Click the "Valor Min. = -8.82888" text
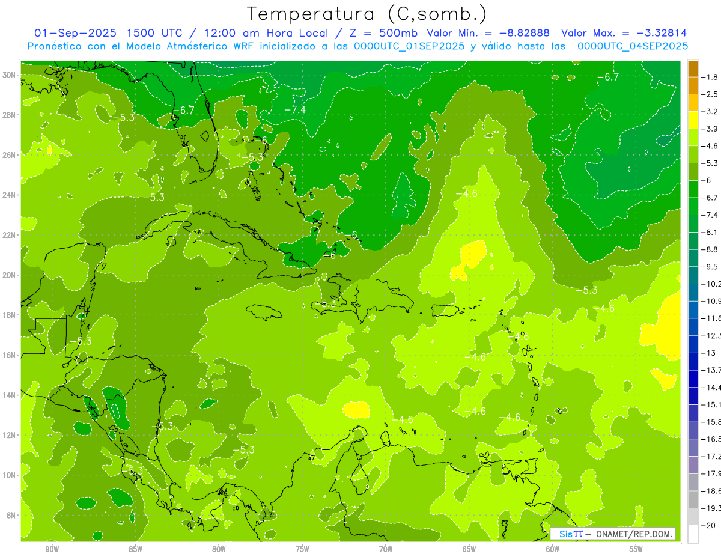 pyautogui.click(x=488, y=33)
